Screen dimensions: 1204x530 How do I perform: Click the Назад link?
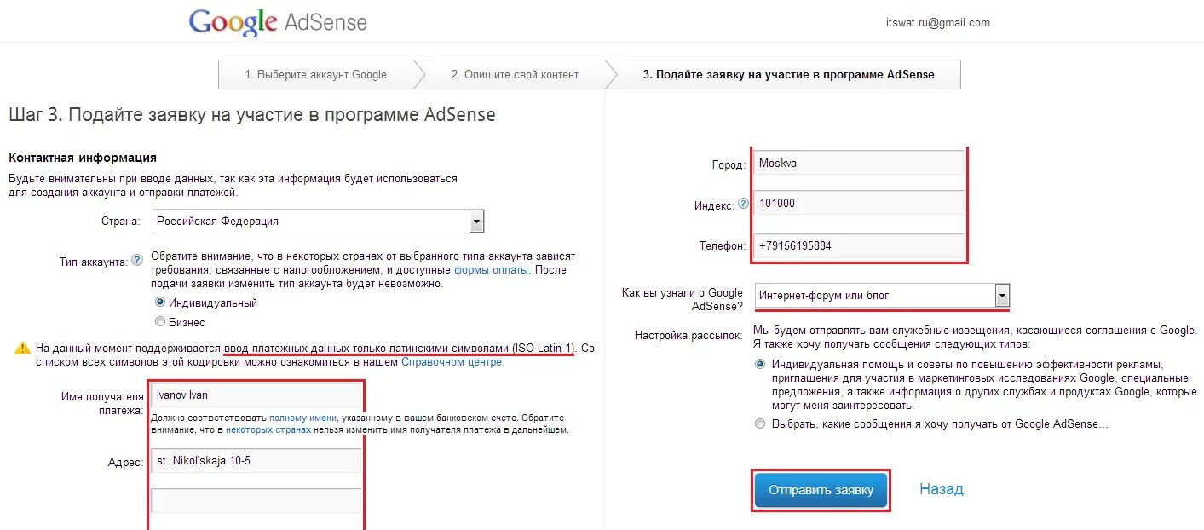click(941, 489)
